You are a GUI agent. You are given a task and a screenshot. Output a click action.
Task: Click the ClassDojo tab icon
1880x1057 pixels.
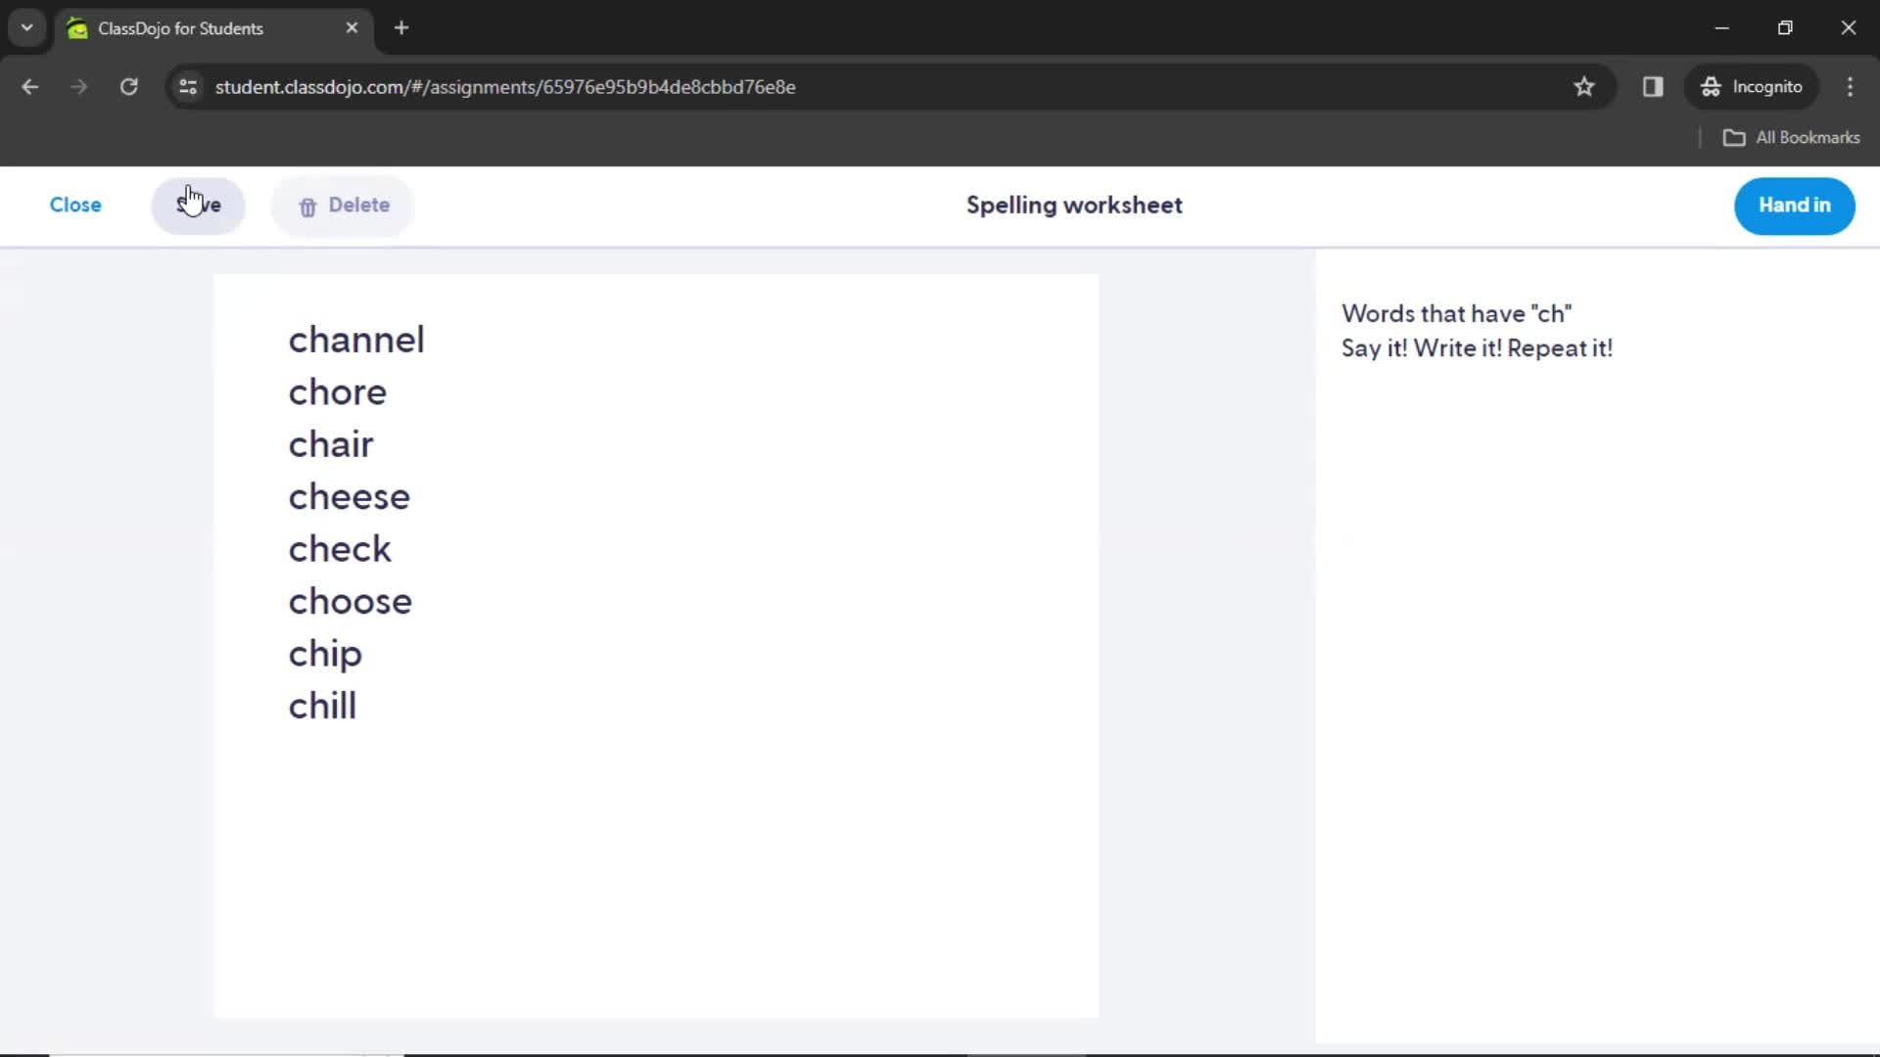point(80,27)
